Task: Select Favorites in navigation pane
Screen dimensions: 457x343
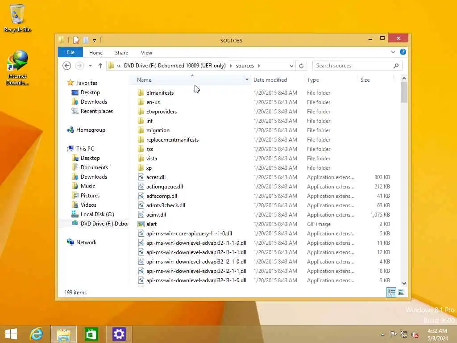Action: [87, 83]
